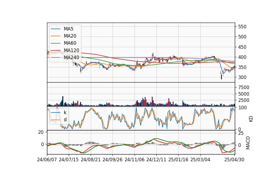Click the green line sample beside MA60

coord(55,43)
